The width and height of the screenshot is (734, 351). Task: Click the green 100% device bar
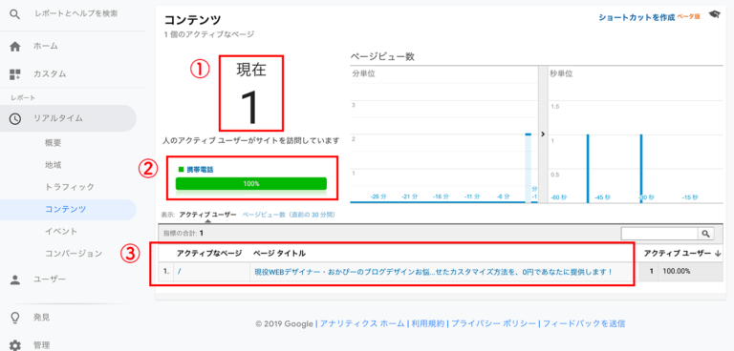251,184
